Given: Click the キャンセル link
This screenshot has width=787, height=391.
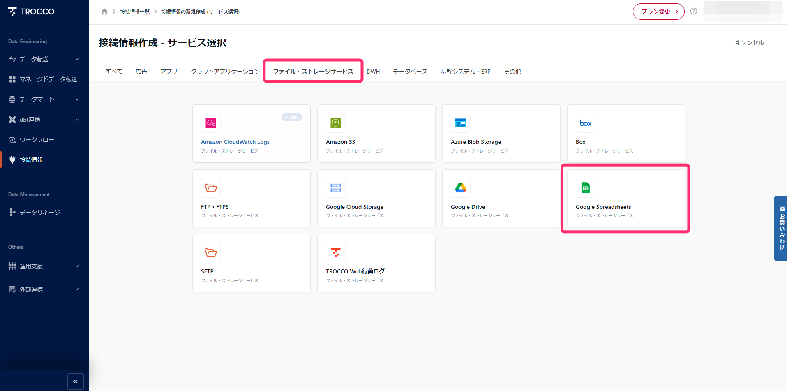Looking at the screenshot, I should [x=749, y=43].
